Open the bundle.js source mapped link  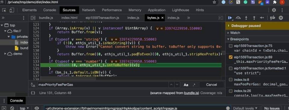[x=191, y=93]
